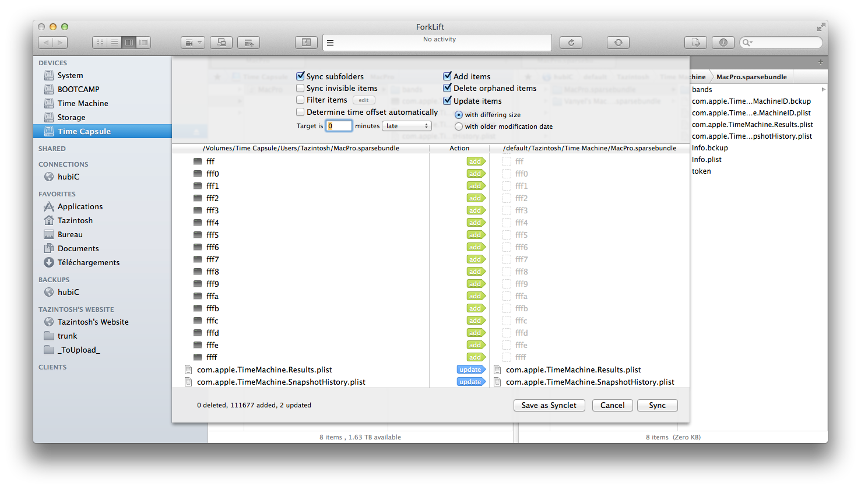The width and height of the screenshot is (861, 489).
Task: Open the info inspector button
Action: click(x=723, y=43)
